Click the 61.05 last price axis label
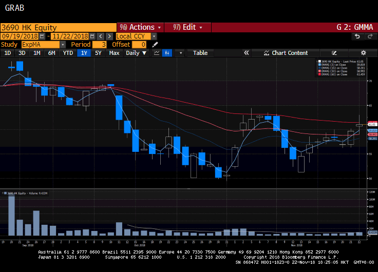This screenshot has height=272, width=378. click(x=372, y=124)
